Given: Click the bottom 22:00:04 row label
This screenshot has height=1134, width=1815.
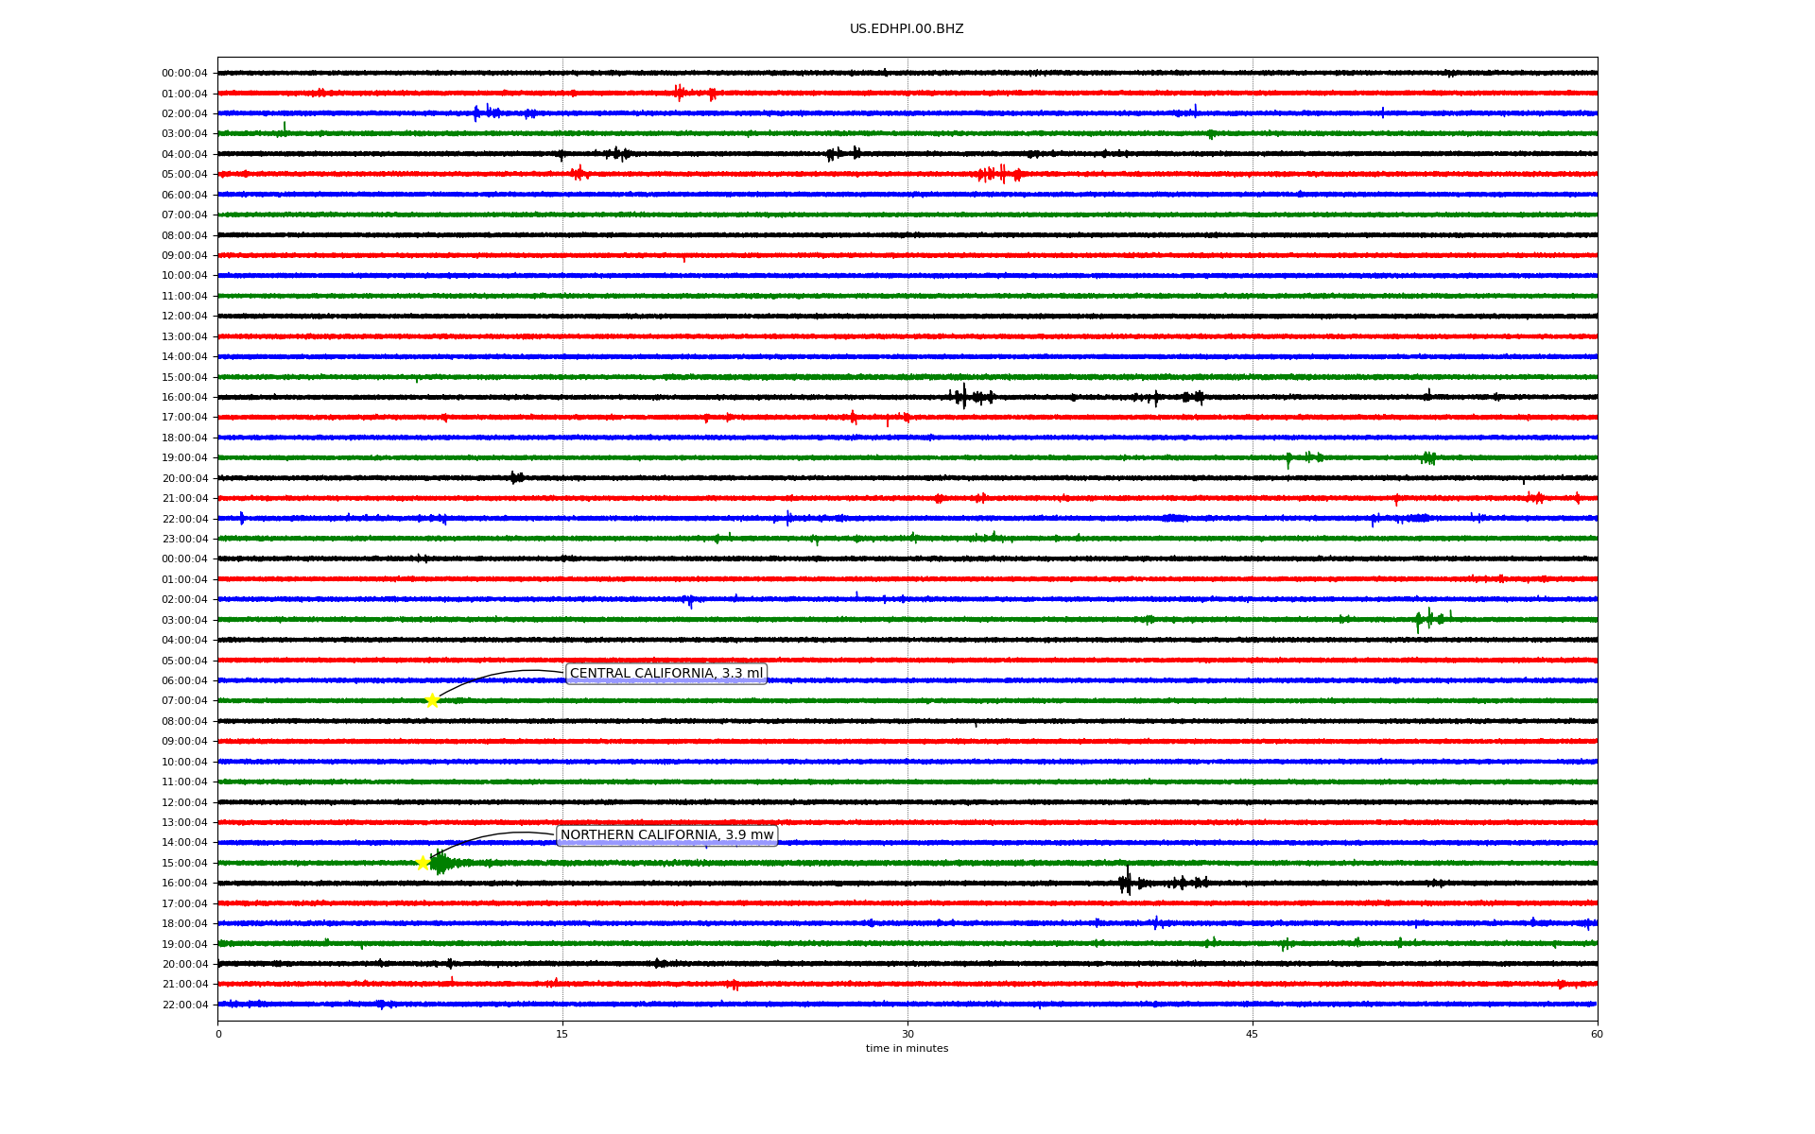Looking at the screenshot, I should tap(184, 1005).
